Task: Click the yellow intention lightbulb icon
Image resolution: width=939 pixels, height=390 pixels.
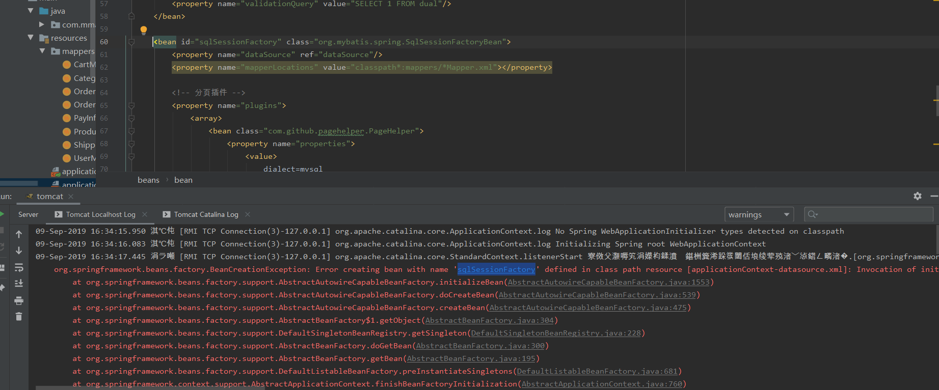Action: 144,30
